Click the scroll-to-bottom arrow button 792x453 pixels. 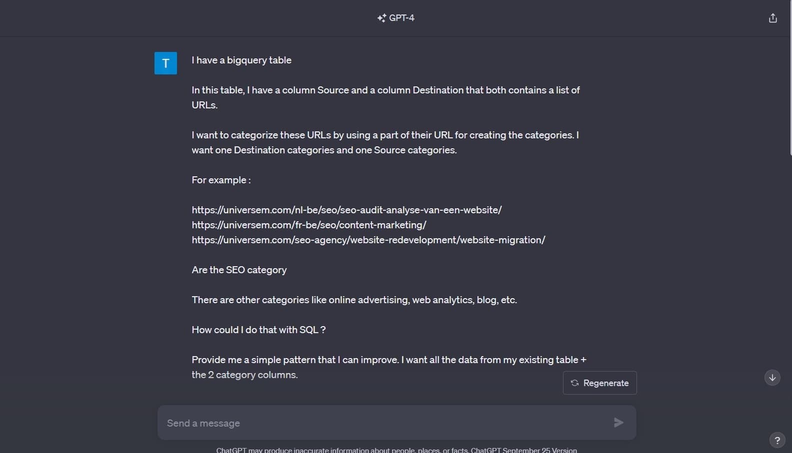772,378
